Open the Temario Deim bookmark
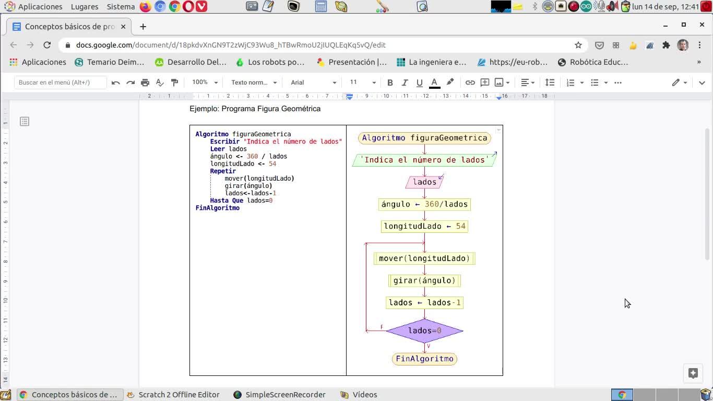The image size is (713, 401). [110, 62]
